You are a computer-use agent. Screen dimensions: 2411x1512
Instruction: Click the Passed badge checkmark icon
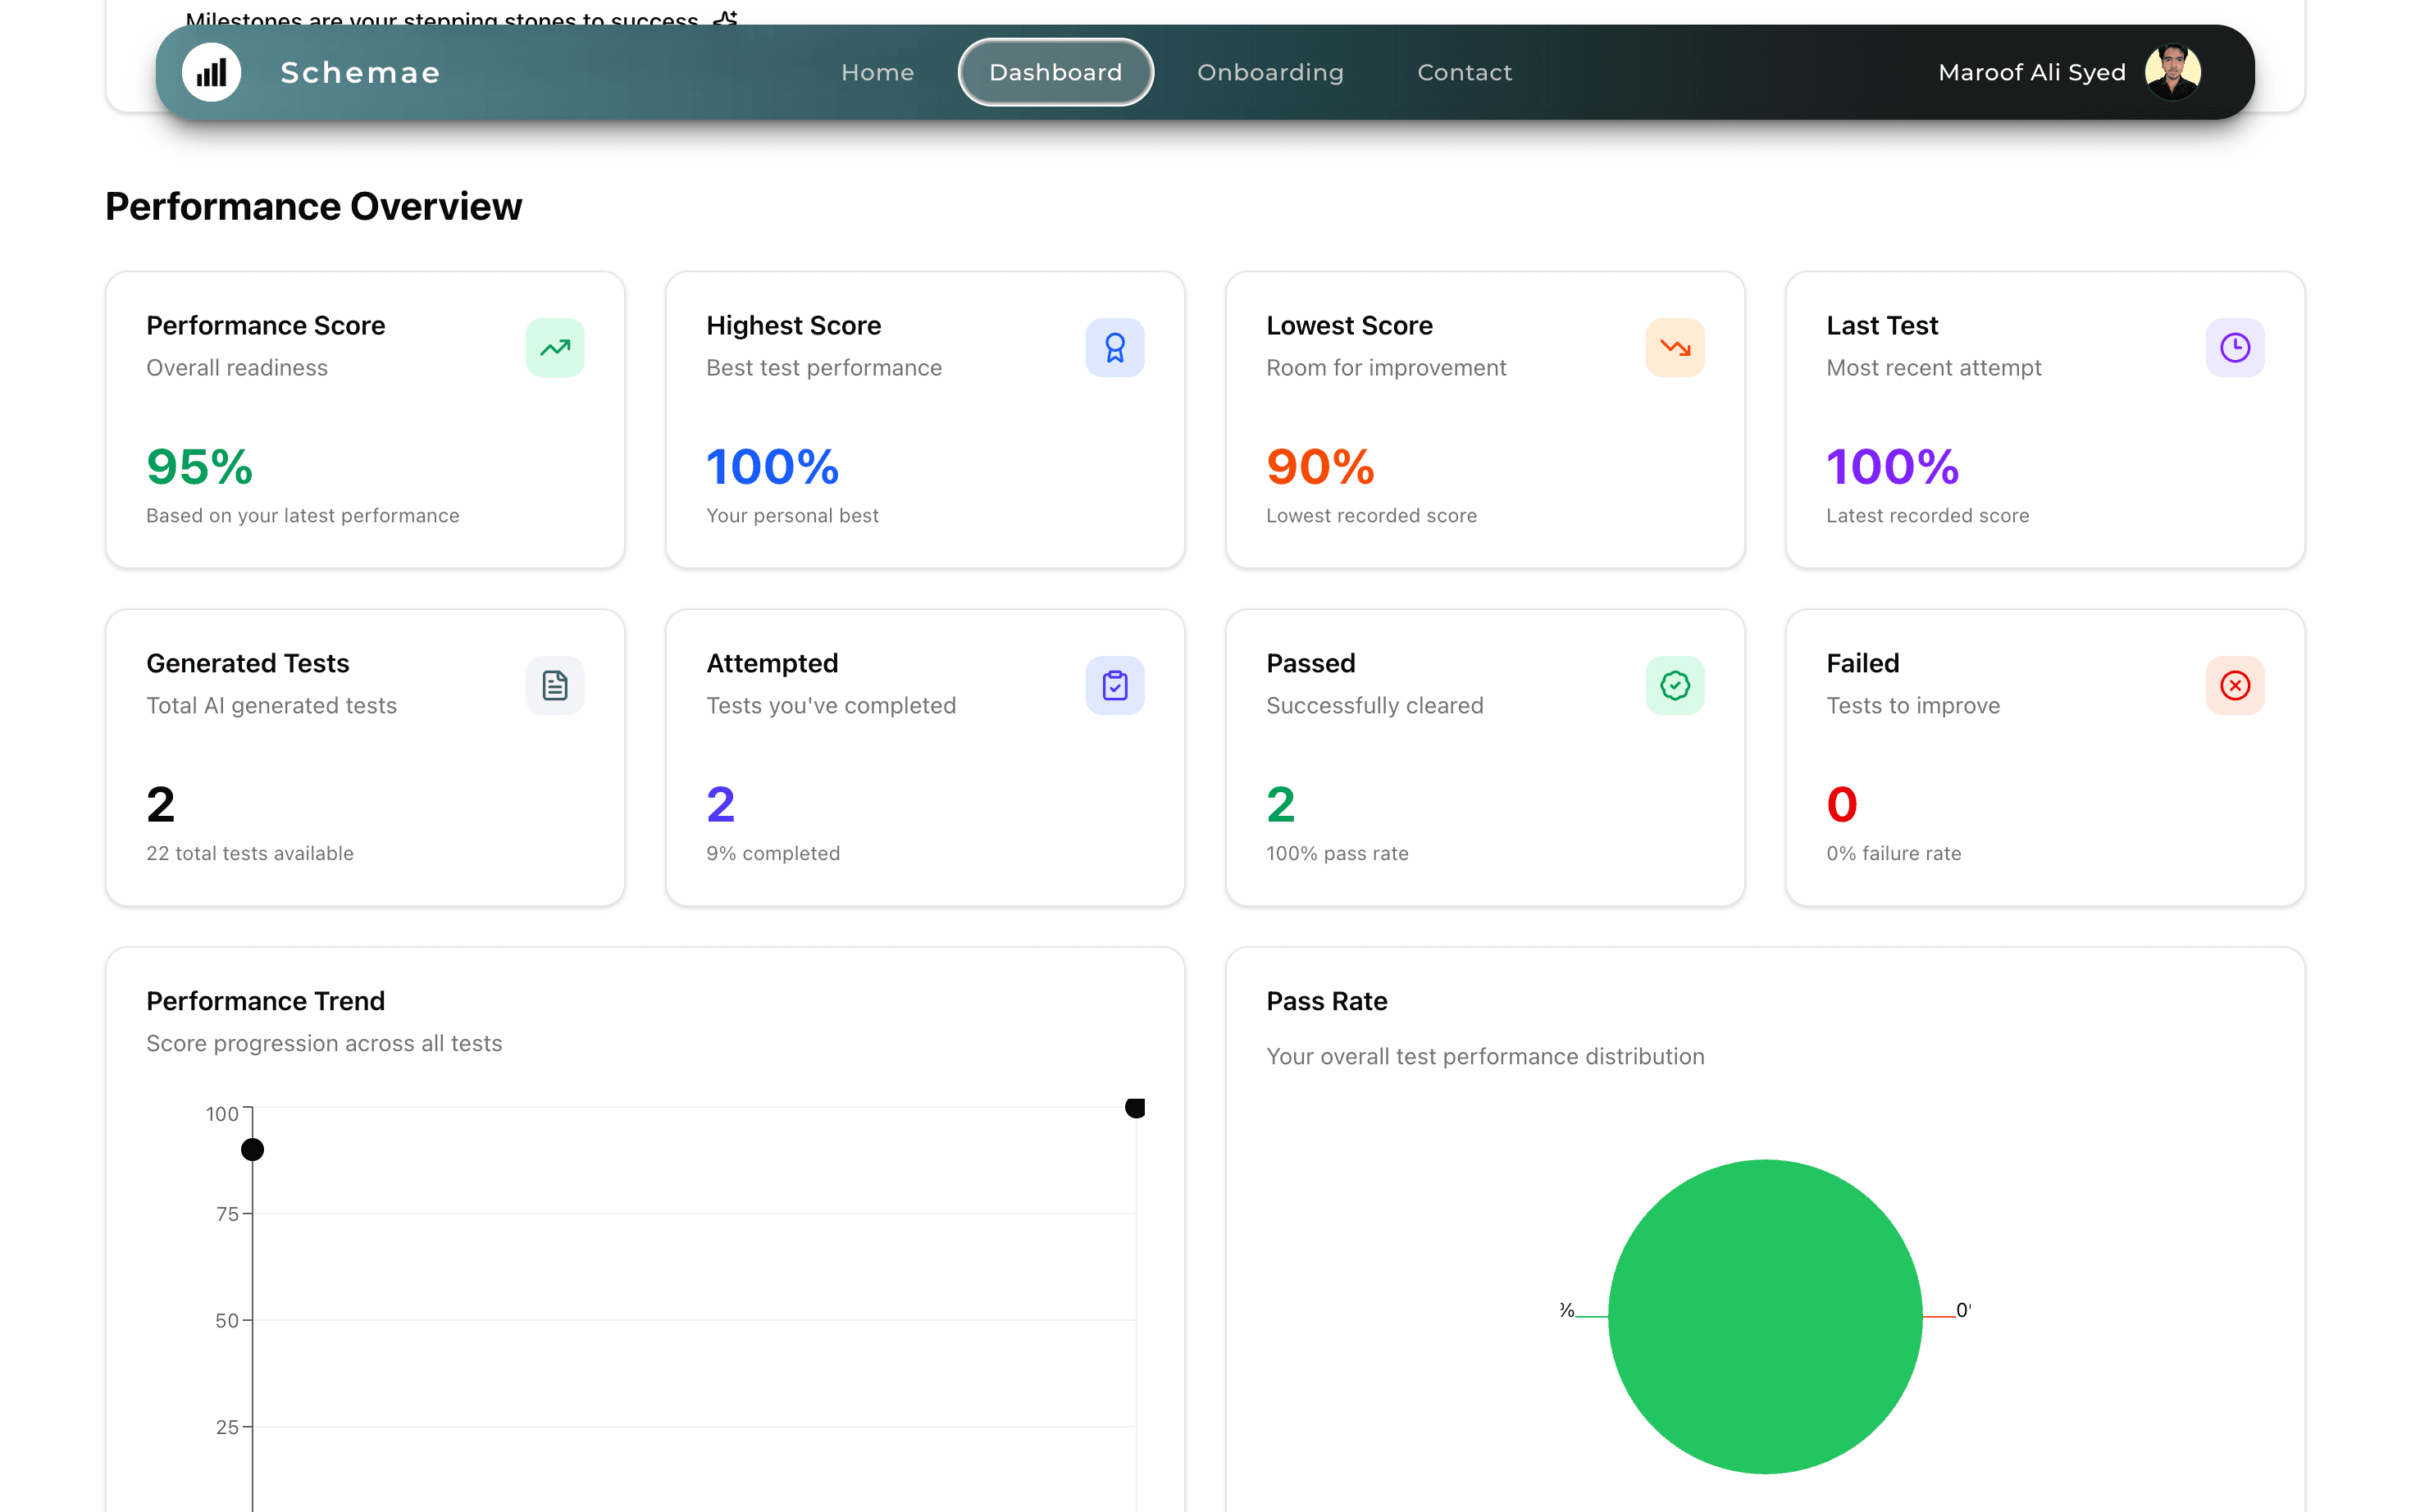point(1675,685)
